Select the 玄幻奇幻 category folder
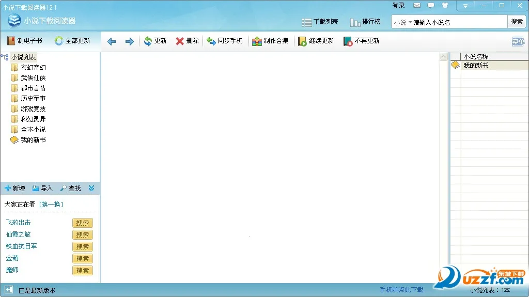The width and height of the screenshot is (529, 297). click(x=33, y=68)
